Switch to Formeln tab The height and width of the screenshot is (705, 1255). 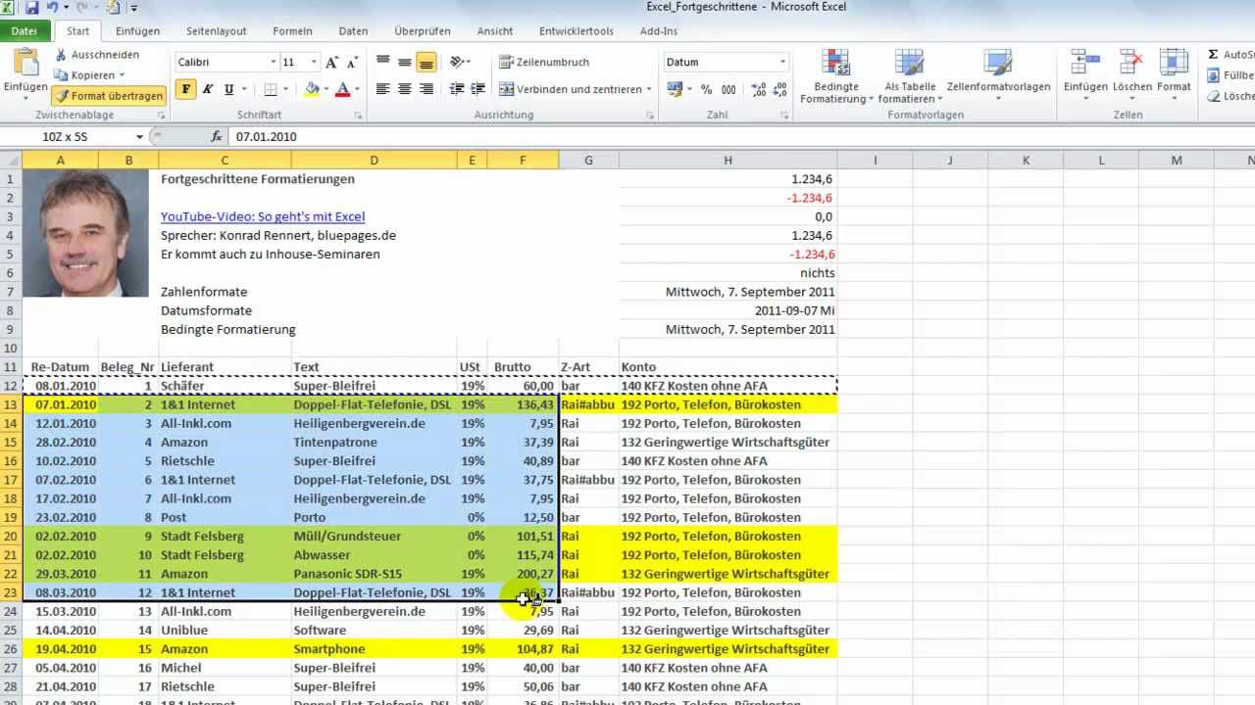[292, 31]
